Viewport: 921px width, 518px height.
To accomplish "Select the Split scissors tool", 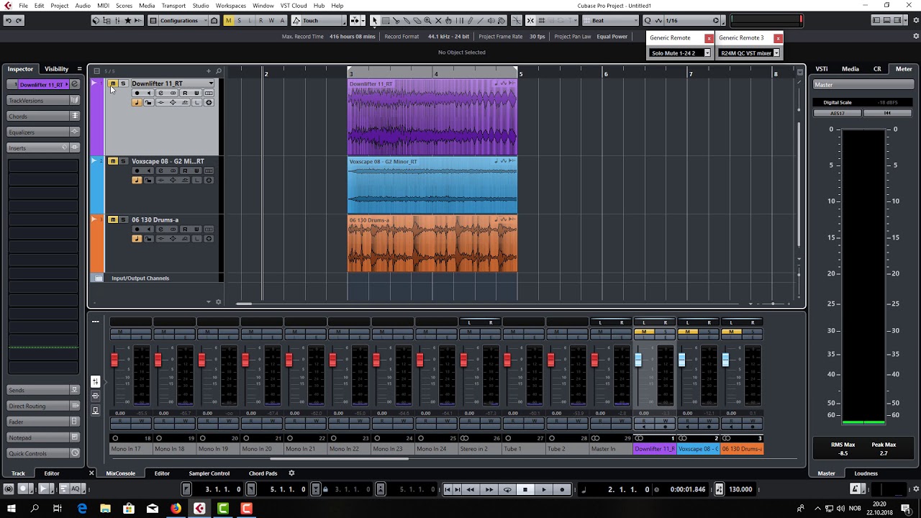I will pyautogui.click(x=396, y=20).
